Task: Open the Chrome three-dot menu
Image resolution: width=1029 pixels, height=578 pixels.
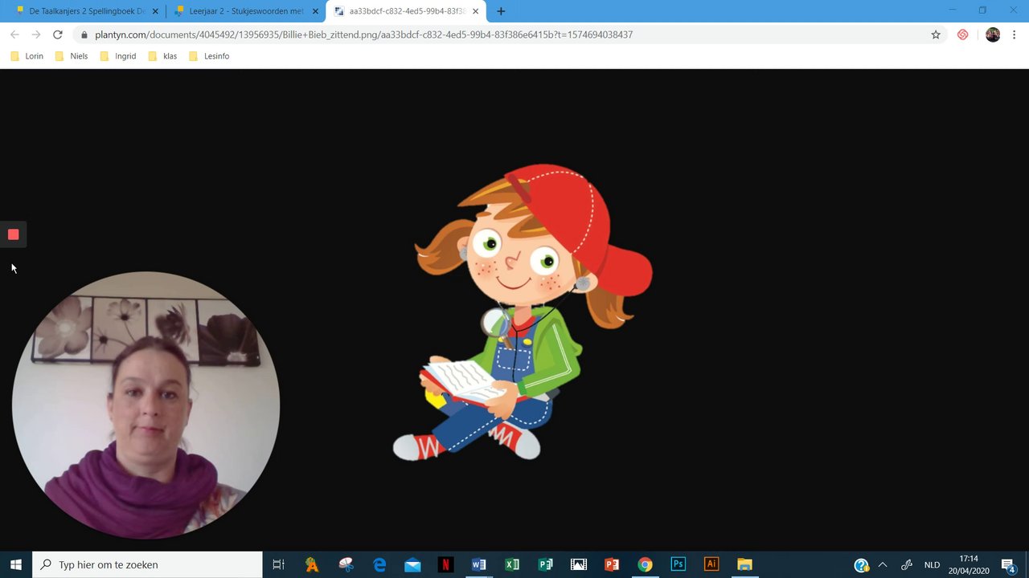Action: (x=1015, y=35)
